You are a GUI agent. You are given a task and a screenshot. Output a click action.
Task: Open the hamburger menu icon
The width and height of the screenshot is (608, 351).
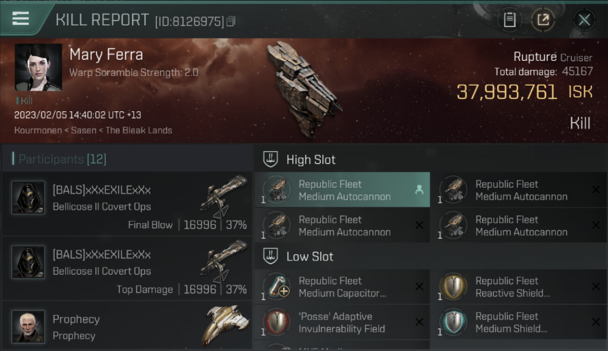(x=21, y=19)
